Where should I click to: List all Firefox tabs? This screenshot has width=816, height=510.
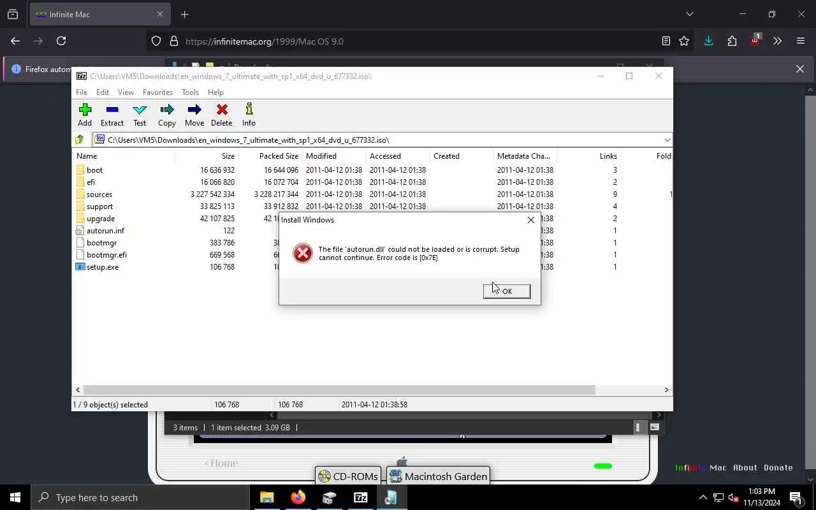click(x=689, y=14)
